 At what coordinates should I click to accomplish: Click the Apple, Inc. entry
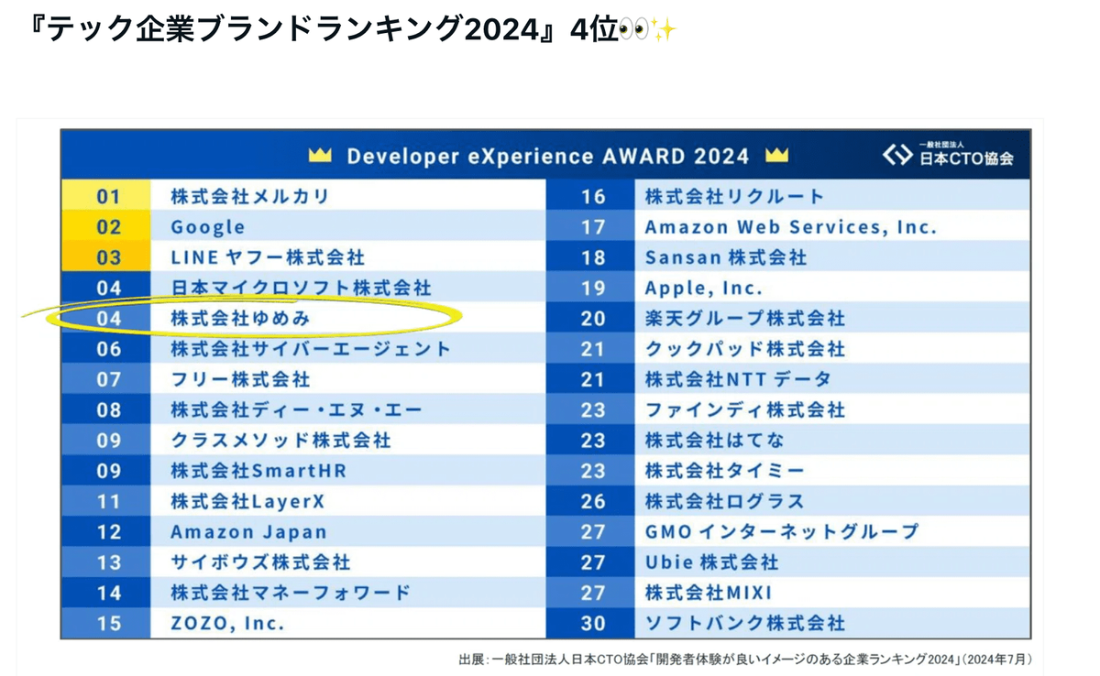703,288
